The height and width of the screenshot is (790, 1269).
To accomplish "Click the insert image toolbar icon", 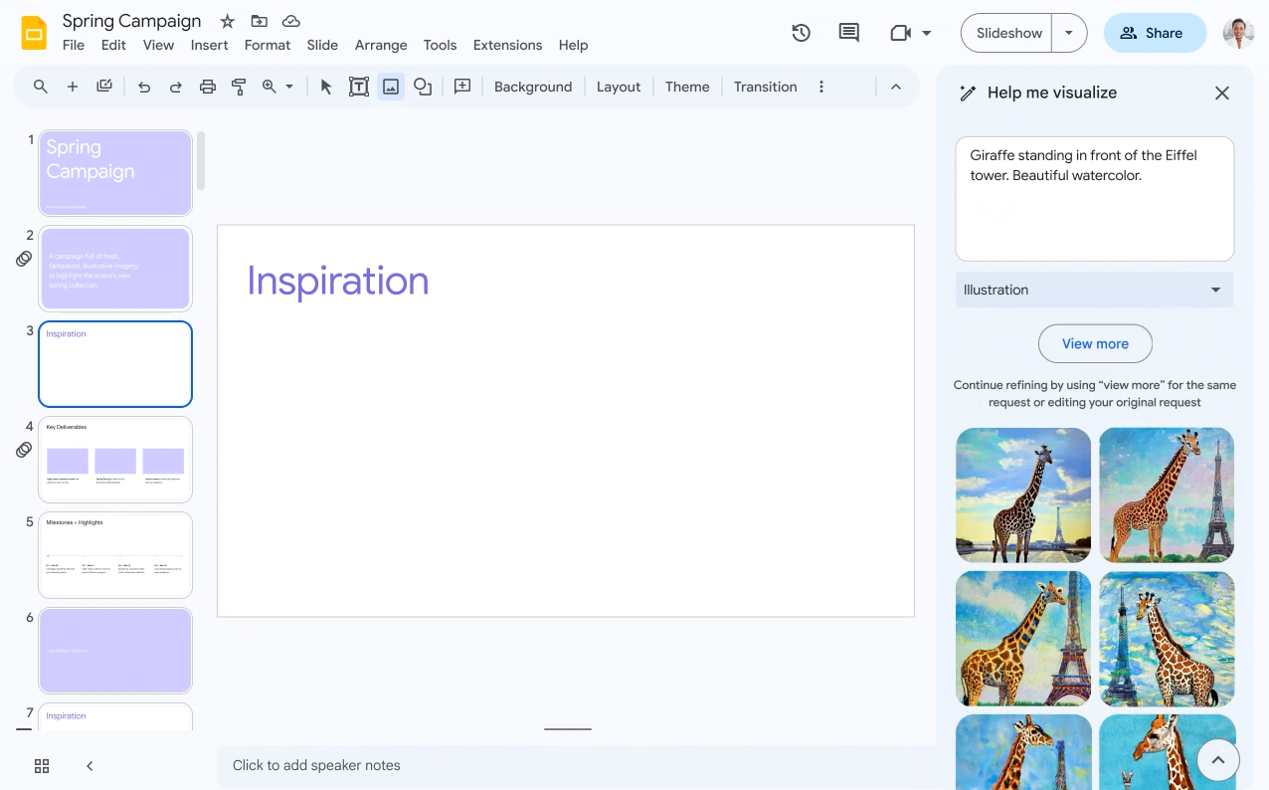I will pyautogui.click(x=391, y=87).
